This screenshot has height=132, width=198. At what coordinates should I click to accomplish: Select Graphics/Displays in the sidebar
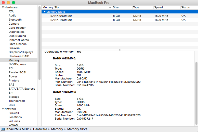[x=21, y=52]
